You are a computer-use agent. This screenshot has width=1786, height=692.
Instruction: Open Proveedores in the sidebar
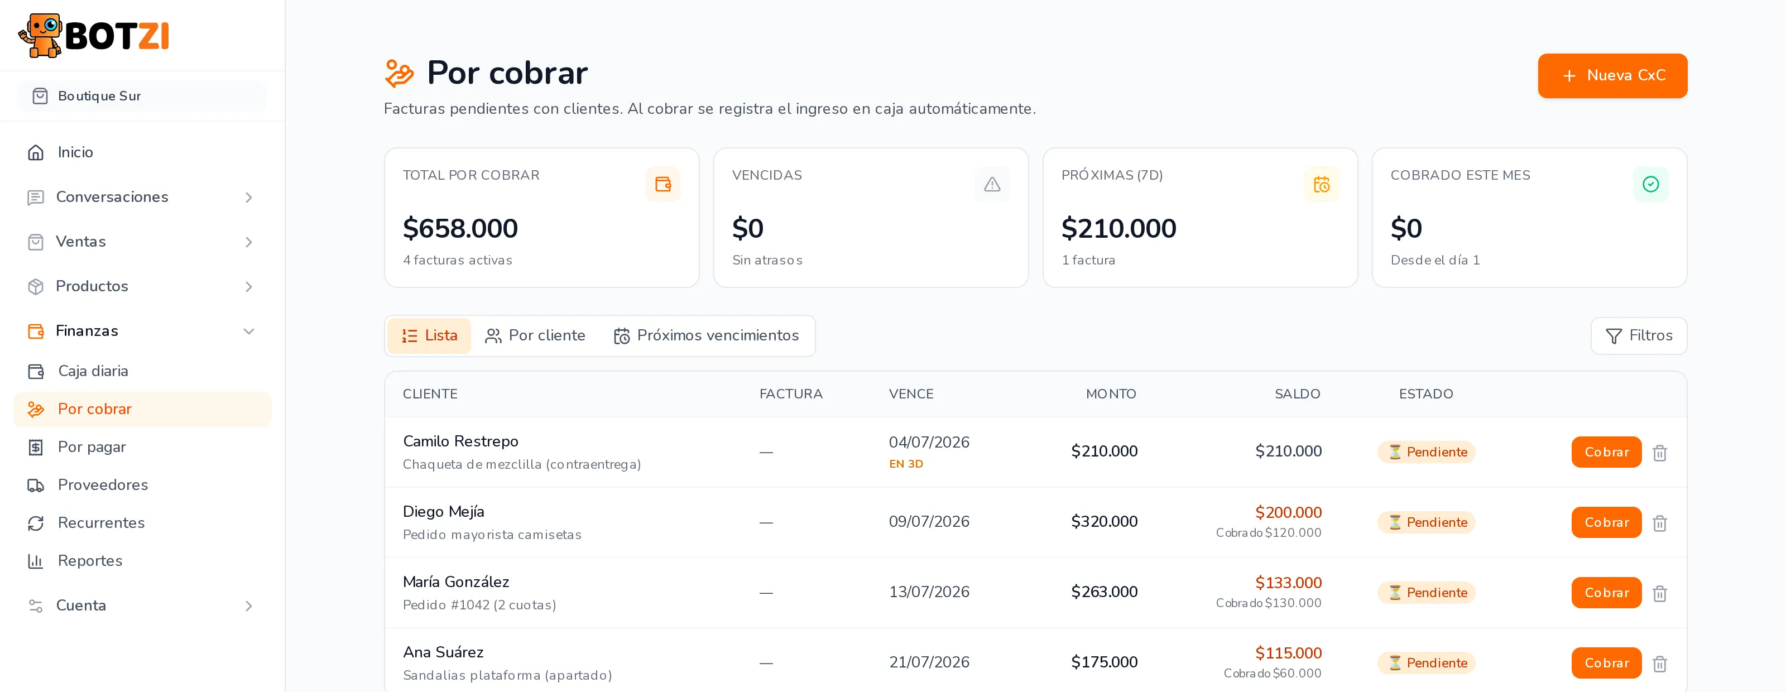pos(142,486)
